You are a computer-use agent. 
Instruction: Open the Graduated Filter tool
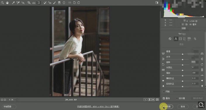59,3
